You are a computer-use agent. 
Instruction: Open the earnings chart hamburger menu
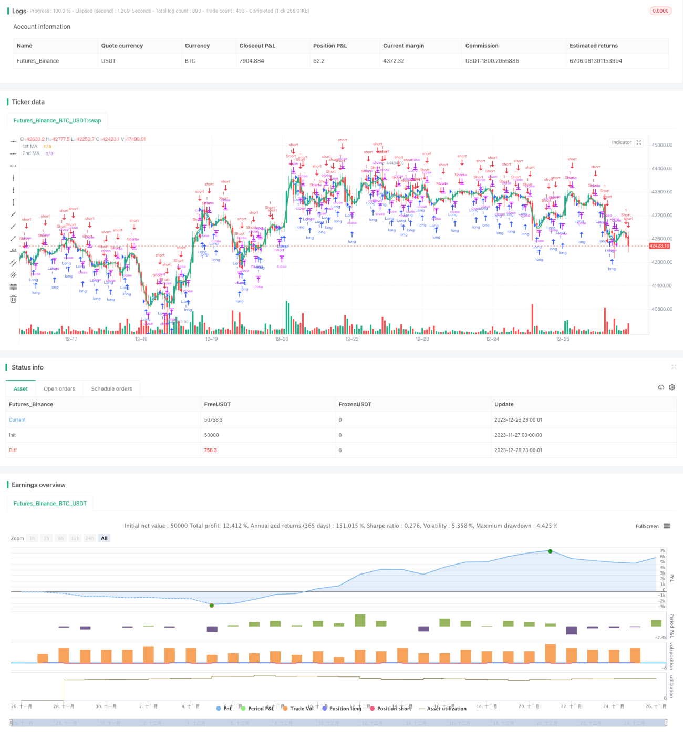point(667,526)
